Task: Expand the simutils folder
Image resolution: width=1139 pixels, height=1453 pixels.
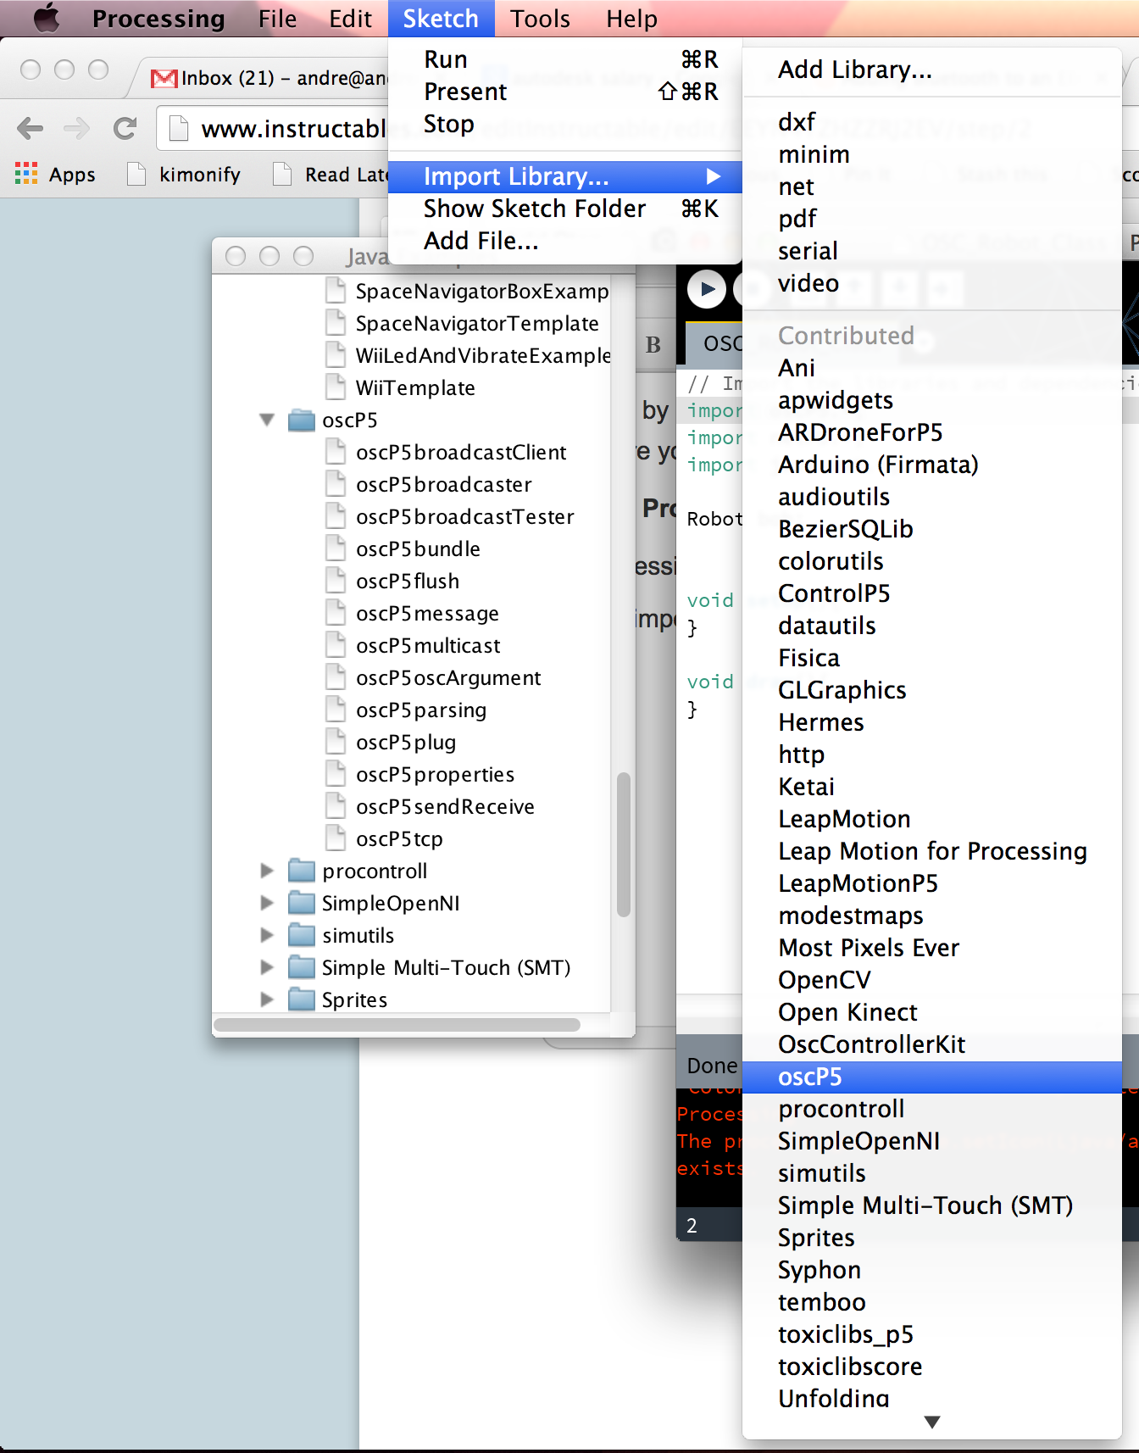Action: (267, 935)
